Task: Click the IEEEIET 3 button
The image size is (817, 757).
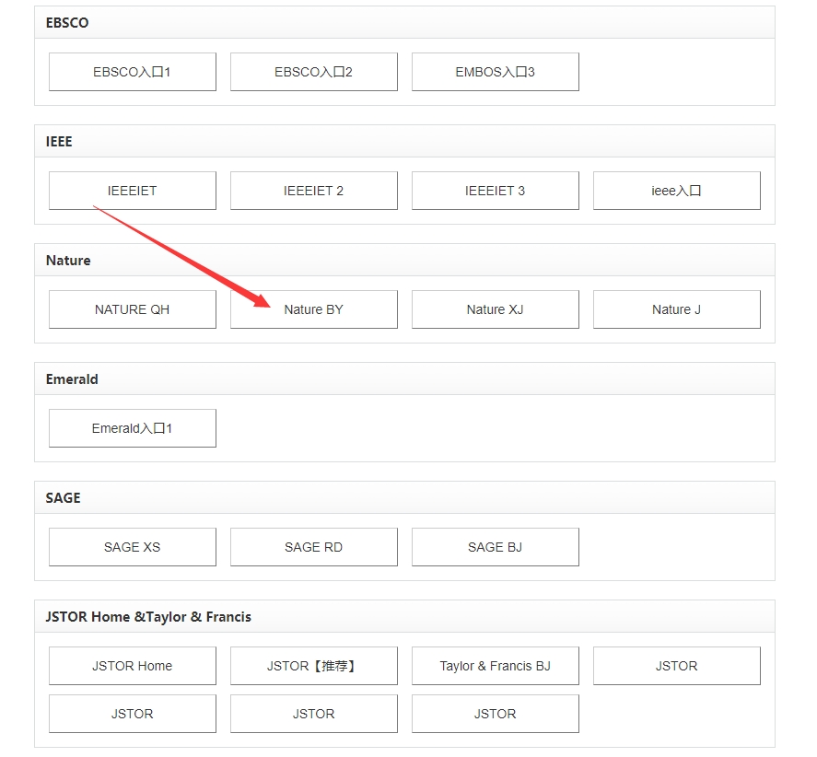Action: [495, 191]
